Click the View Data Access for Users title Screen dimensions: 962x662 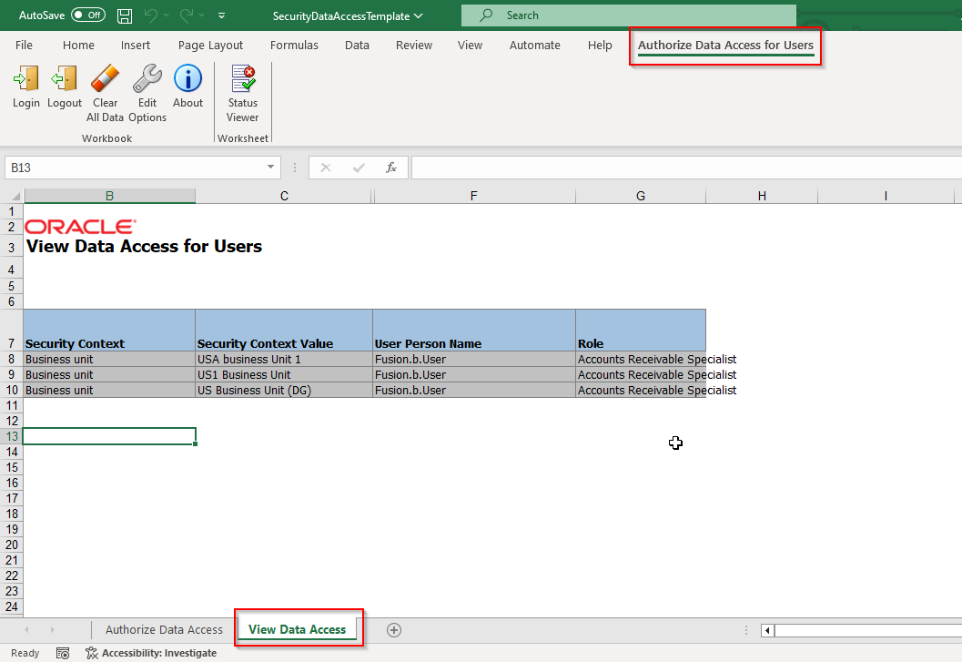(x=144, y=246)
